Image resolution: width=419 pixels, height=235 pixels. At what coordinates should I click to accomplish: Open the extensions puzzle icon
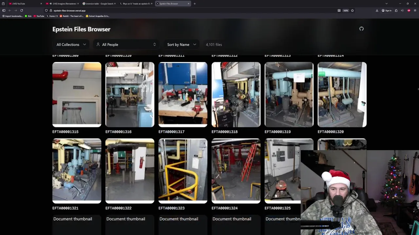396,10
